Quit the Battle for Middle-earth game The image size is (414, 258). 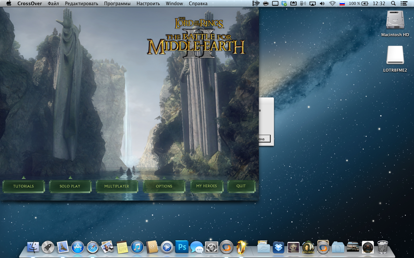pos(241,186)
